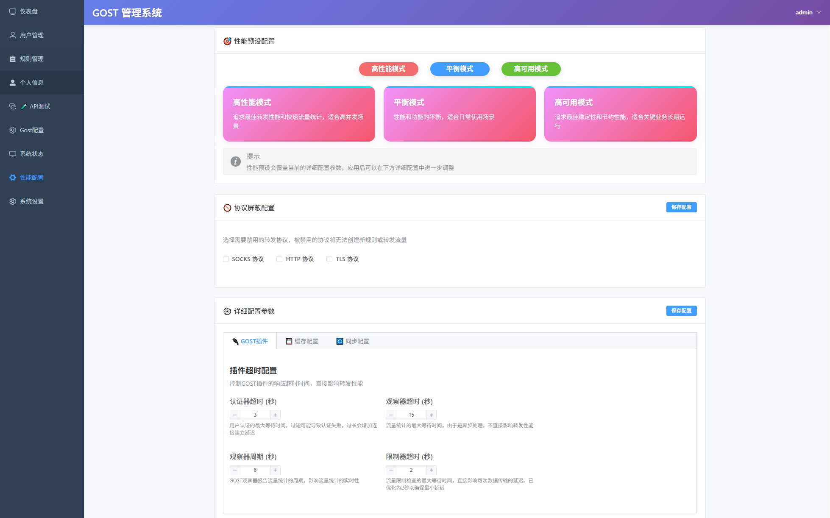Click the 系统设置 gear icon
The height and width of the screenshot is (518, 830).
pos(13,201)
